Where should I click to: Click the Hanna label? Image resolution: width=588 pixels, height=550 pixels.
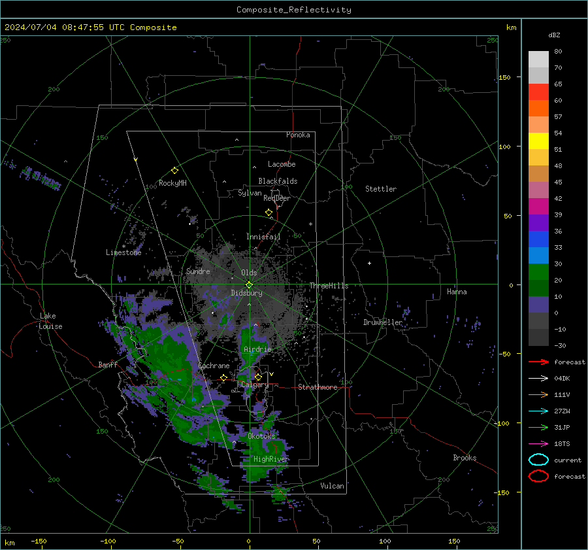(457, 292)
